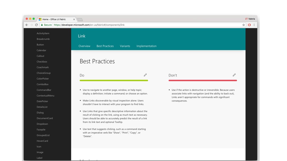Switch to the Overview tab
Viewport: 287px width, 161px height.
coord(84,46)
